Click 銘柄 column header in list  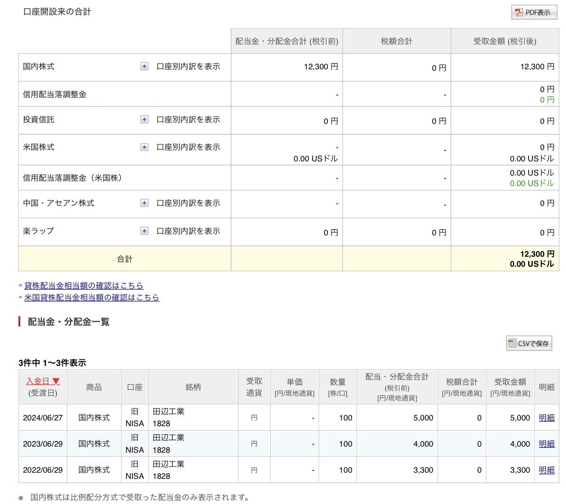[x=193, y=387]
